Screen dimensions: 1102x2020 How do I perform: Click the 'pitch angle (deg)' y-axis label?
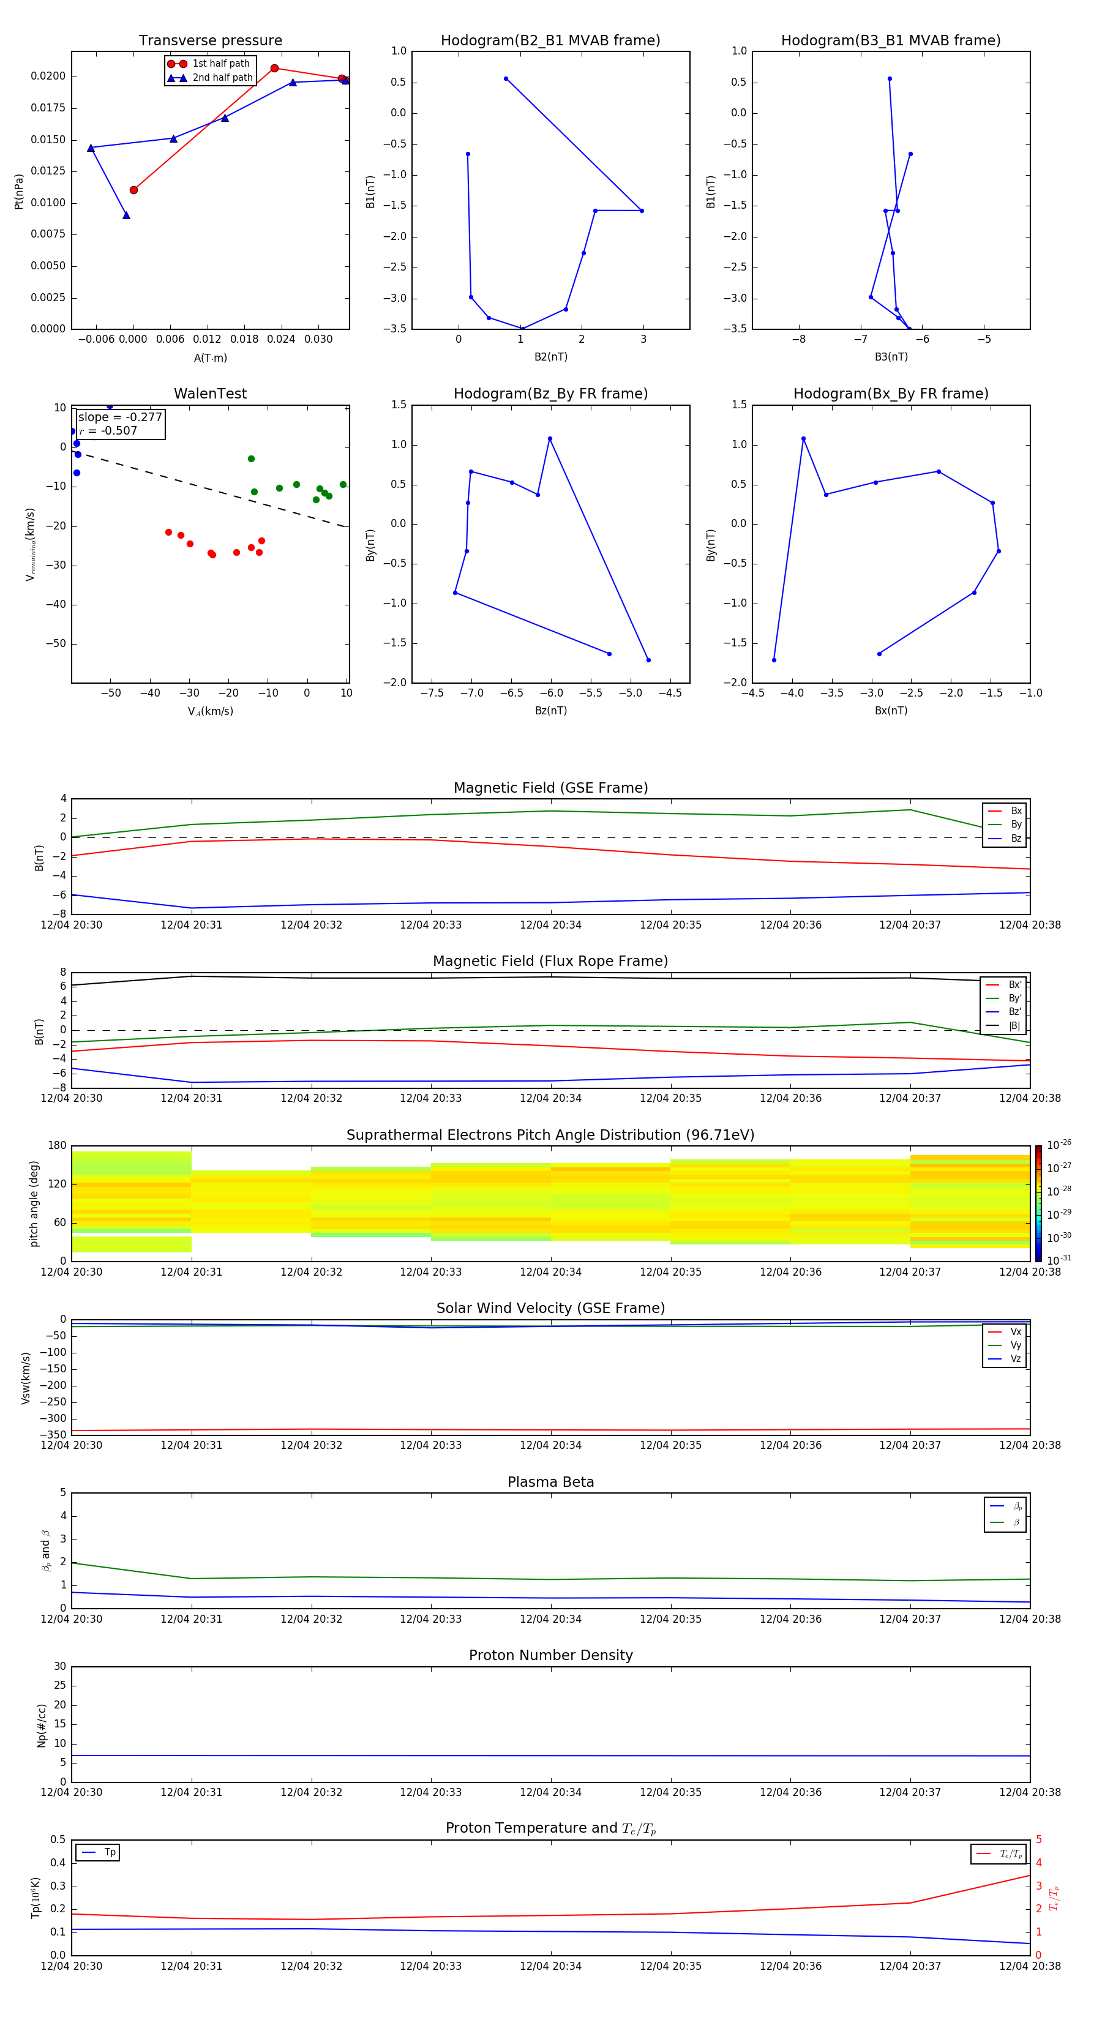point(34,1203)
